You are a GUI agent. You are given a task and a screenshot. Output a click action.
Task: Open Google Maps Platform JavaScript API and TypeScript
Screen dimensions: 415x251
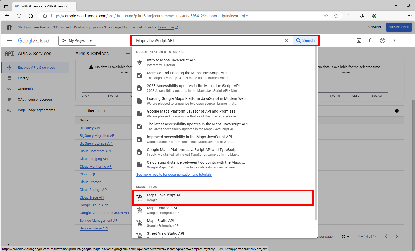[x=223, y=152]
